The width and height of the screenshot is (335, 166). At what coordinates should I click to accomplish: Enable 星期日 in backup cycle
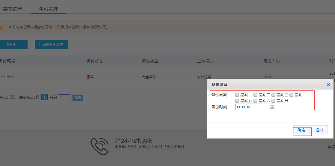coord(273,101)
